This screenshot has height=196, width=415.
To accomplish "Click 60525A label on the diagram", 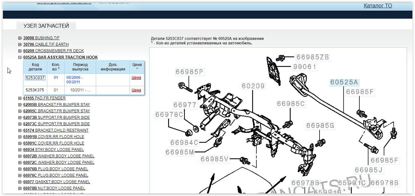I will tap(344, 82).
